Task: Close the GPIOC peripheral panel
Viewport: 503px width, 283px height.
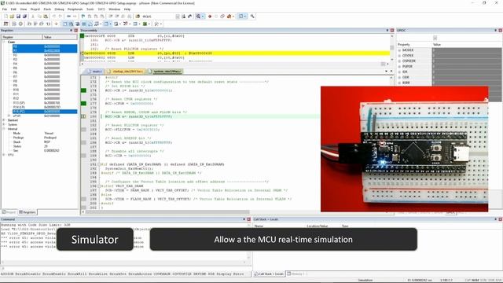Action: point(500,30)
